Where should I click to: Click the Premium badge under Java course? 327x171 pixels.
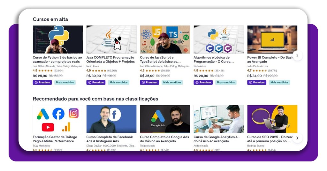click(x=96, y=83)
